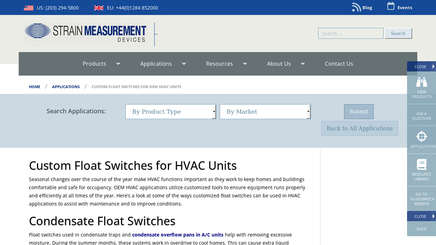Click the UK flag icon
The image size is (436, 245).
pyautogui.click(x=99, y=8)
